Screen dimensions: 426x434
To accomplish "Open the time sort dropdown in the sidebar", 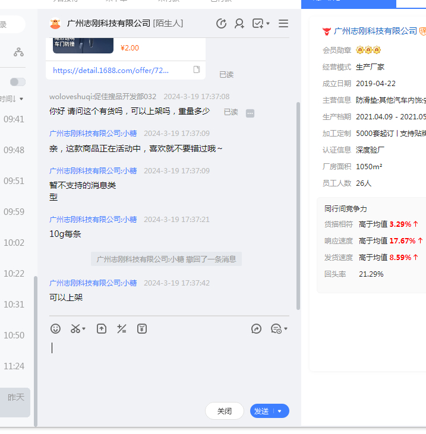I will [13, 99].
